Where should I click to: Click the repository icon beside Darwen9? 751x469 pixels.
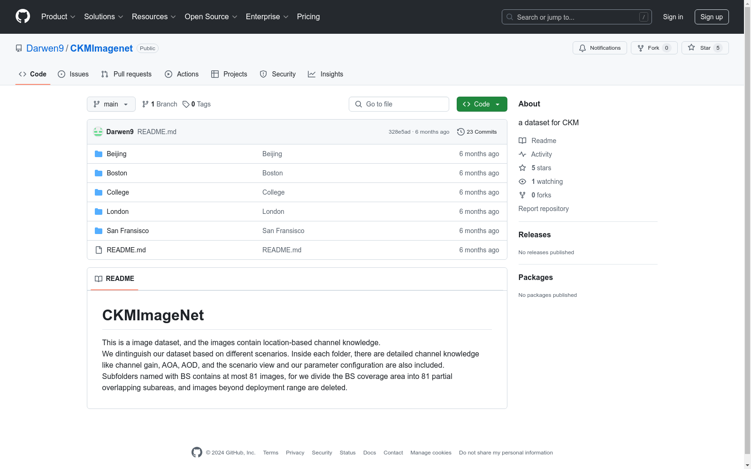(19, 48)
